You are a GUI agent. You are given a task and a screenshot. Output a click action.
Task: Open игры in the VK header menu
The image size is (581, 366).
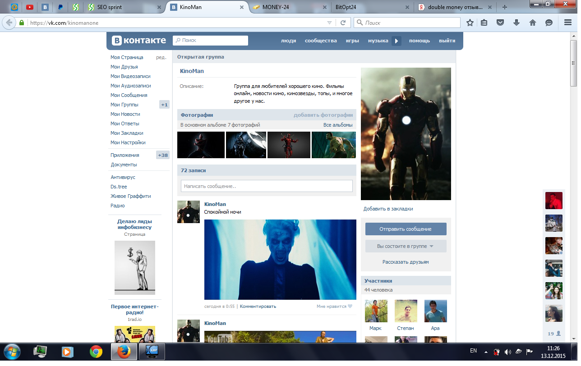pos(352,41)
